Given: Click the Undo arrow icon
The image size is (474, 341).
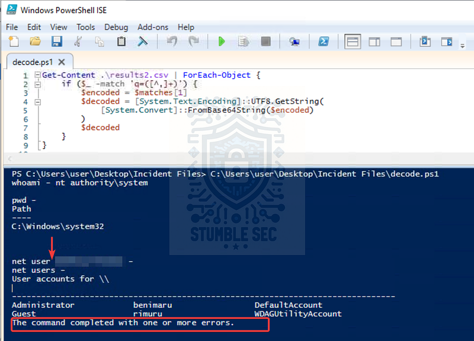Looking at the screenshot, I should tap(172, 41).
